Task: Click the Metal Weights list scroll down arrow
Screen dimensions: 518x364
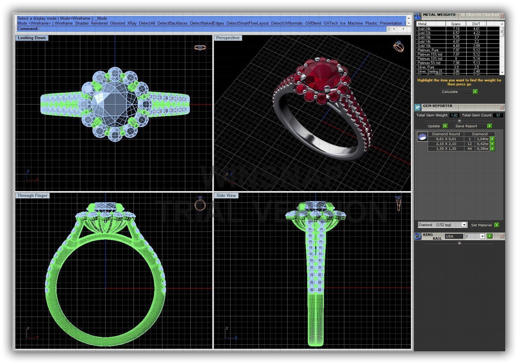Action: pos(502,73)
